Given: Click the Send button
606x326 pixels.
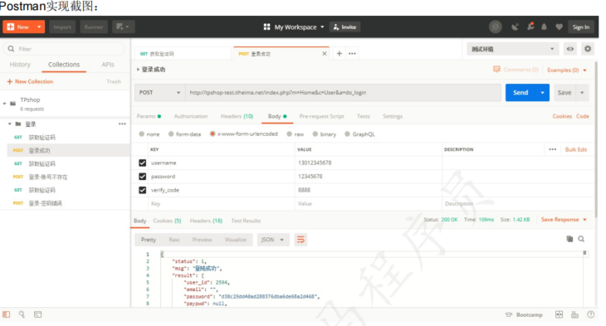Looking at the screenshot, I should pos(520,93).
